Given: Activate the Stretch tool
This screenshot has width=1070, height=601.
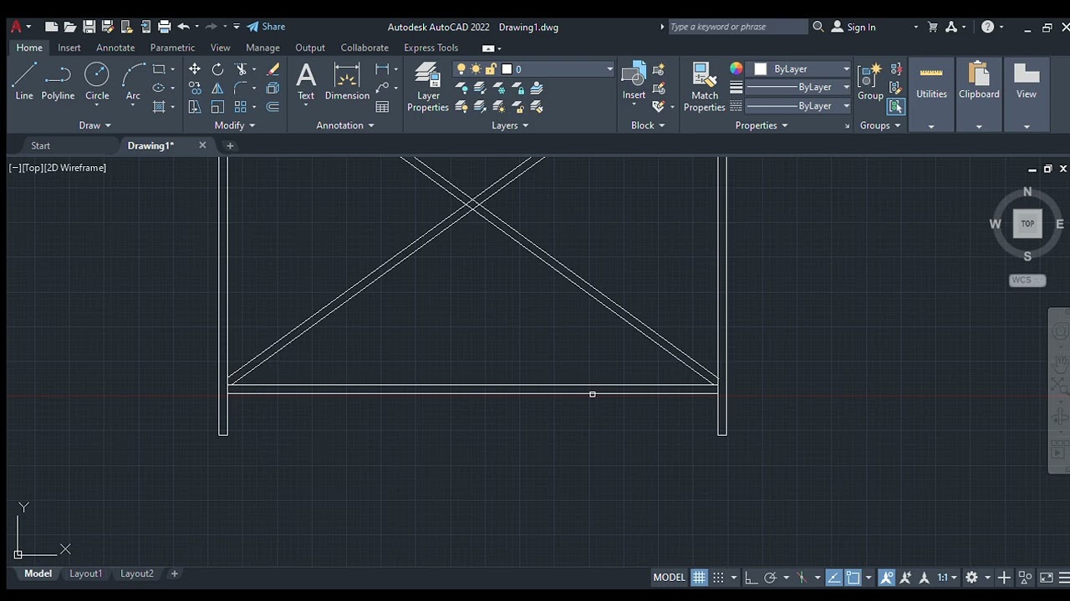Looking at the screenshot, I should (x=195, y=107).
